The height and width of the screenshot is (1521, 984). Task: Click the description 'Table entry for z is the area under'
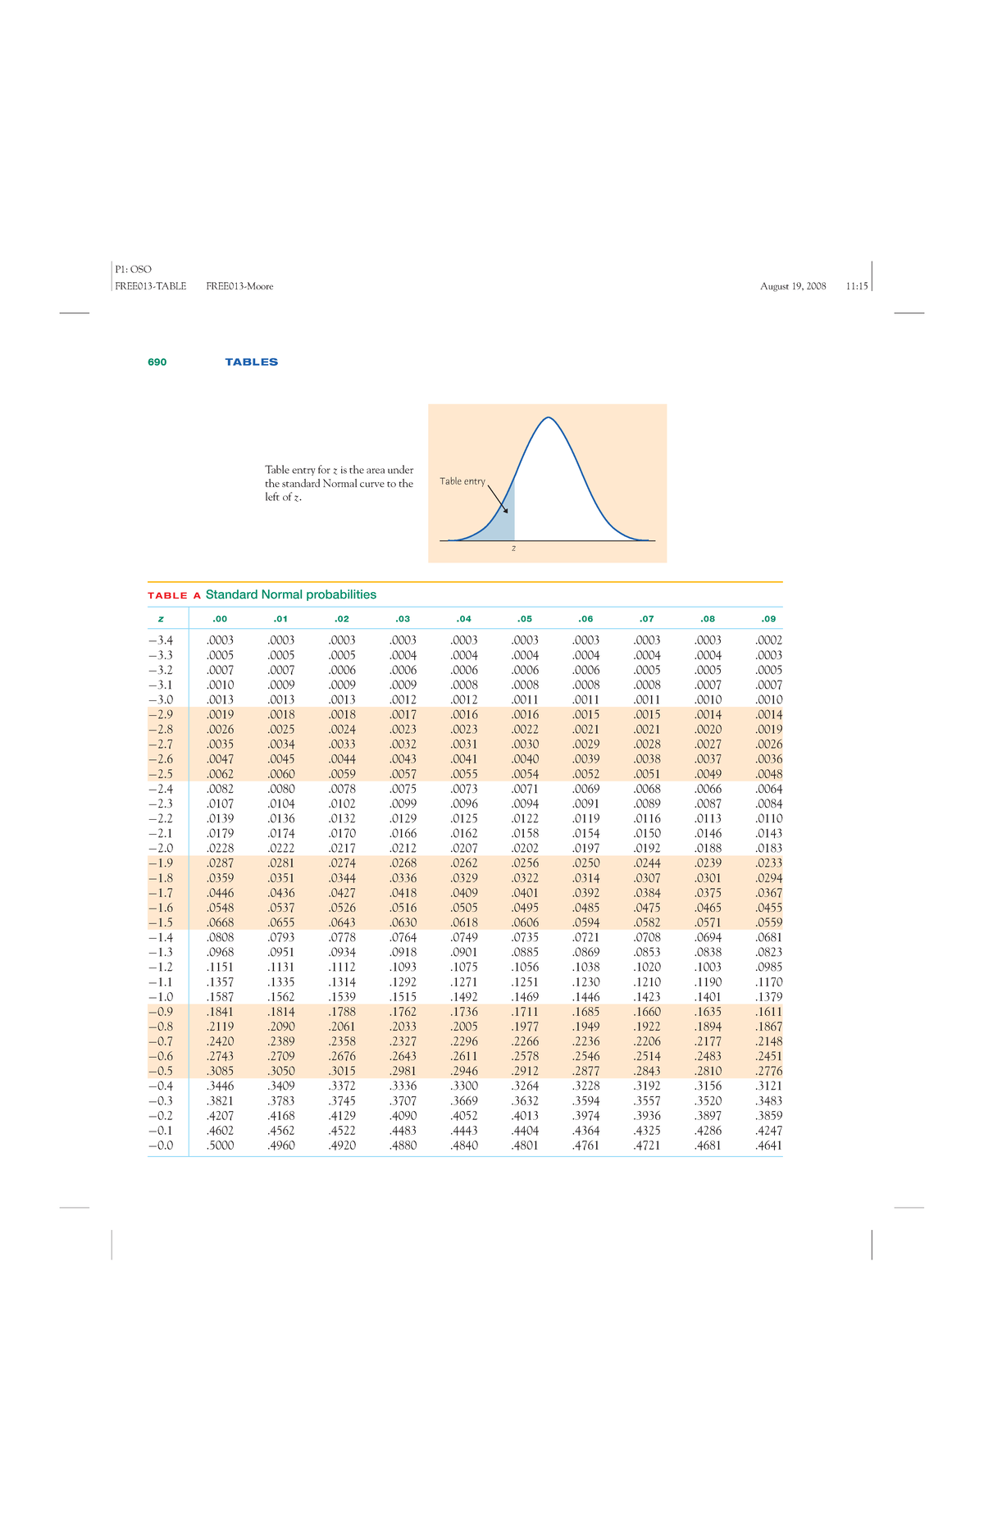pos(339,470)
